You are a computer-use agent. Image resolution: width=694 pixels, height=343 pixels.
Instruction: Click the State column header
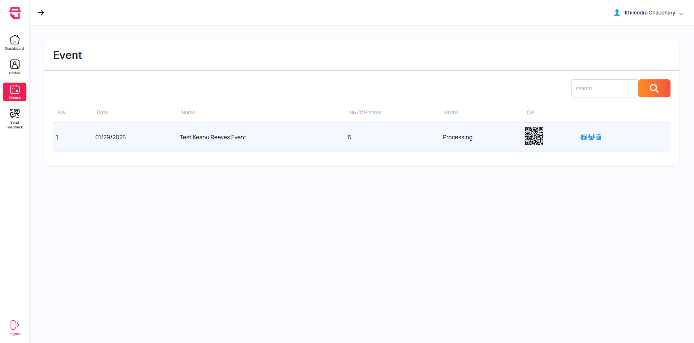451,113
